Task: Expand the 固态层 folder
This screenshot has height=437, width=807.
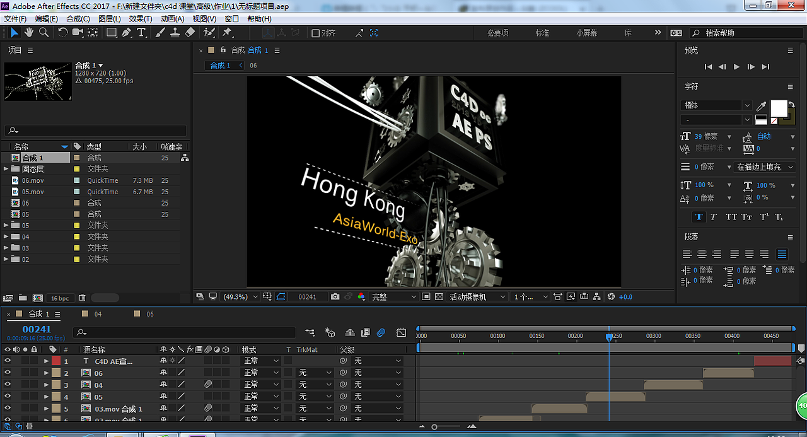Action: 6,169
